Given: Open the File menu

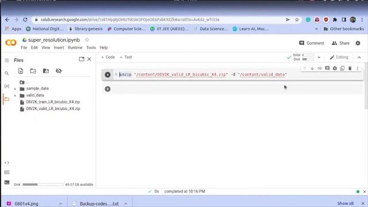Looking at the screenshot, I should point(24,48).
